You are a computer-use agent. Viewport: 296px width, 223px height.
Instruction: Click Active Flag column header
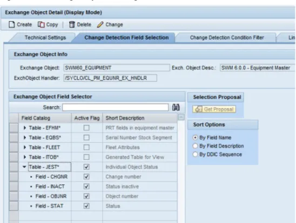coord(87,118)
